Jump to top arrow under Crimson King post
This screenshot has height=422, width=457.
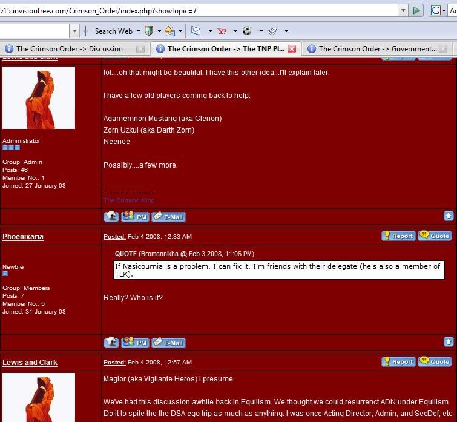point(449,216)
